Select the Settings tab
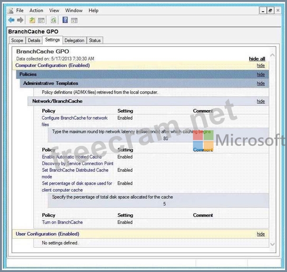This screenshot has width=287, height=272. [52, 40]
